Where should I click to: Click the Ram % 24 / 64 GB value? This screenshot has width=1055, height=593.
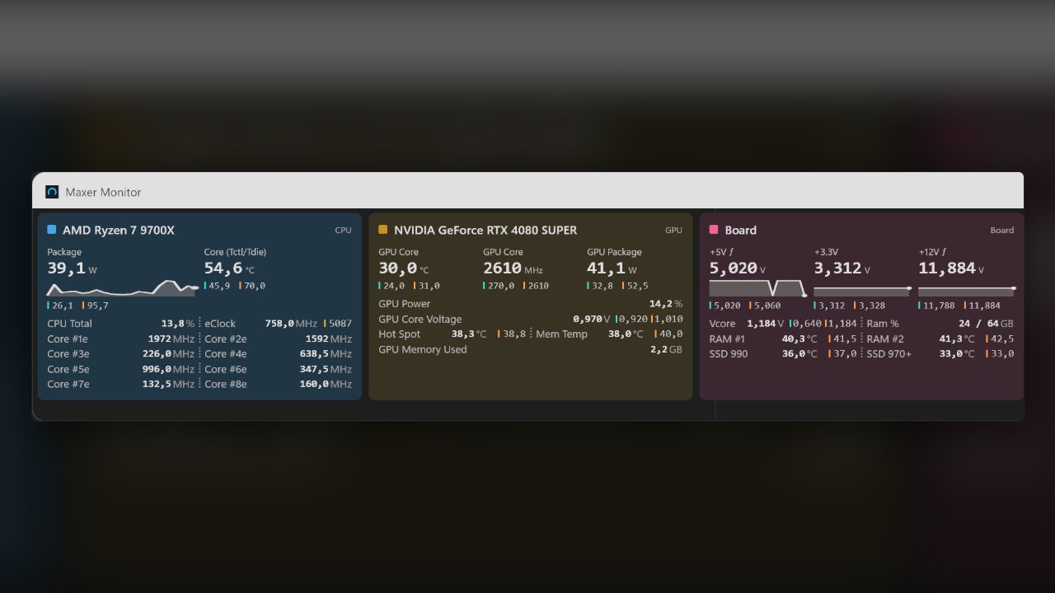tap(986, 324)
